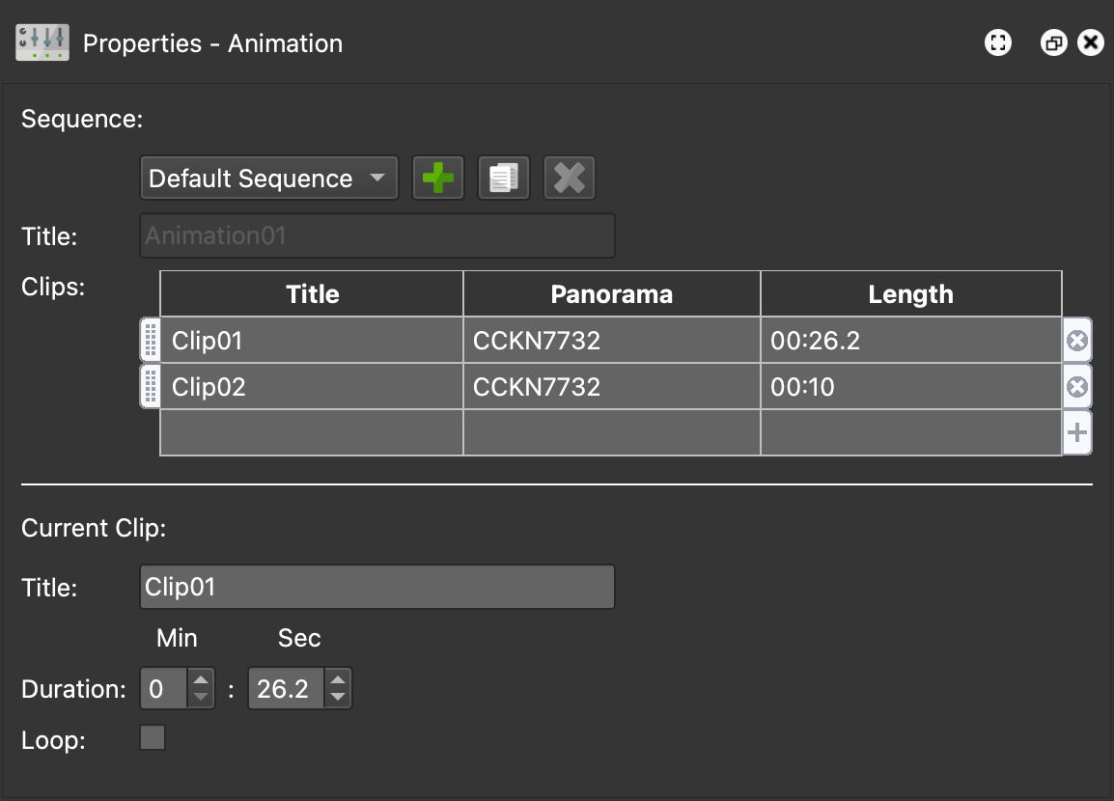
Task: Click Clip02's drag handle
Action: point(151,386)
